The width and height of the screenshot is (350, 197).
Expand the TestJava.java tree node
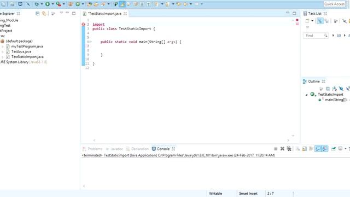point(2,51)
